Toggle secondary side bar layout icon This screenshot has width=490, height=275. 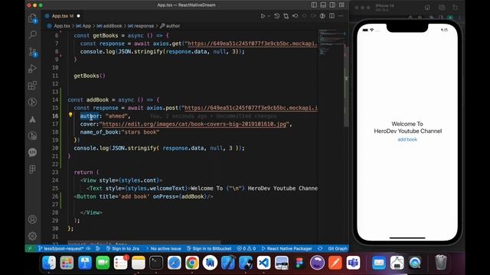click(332, 5)
